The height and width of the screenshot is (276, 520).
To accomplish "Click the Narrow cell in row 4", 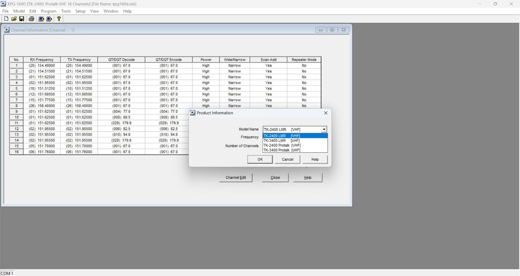I will (x=235, y=83).
